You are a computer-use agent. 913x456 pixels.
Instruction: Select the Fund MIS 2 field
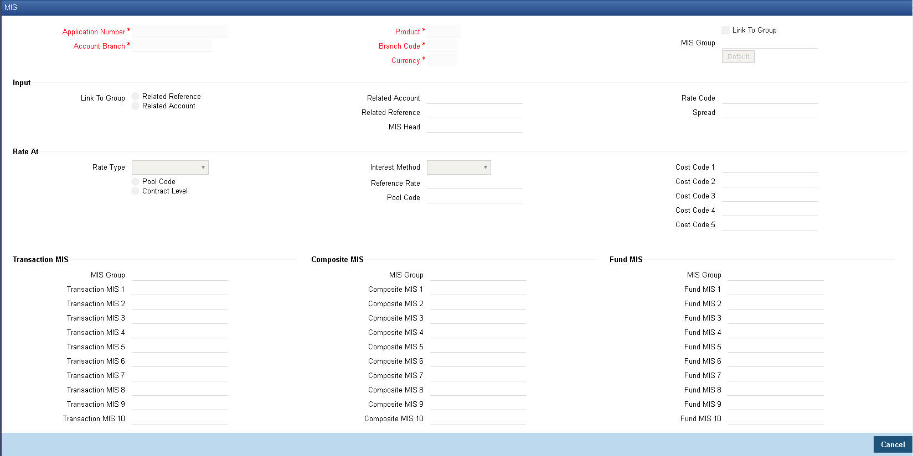coord(776,303)
